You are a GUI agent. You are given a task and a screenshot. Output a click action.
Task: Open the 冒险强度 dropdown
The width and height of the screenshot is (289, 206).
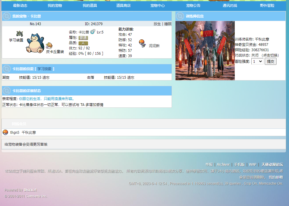[x=258, y=61]
